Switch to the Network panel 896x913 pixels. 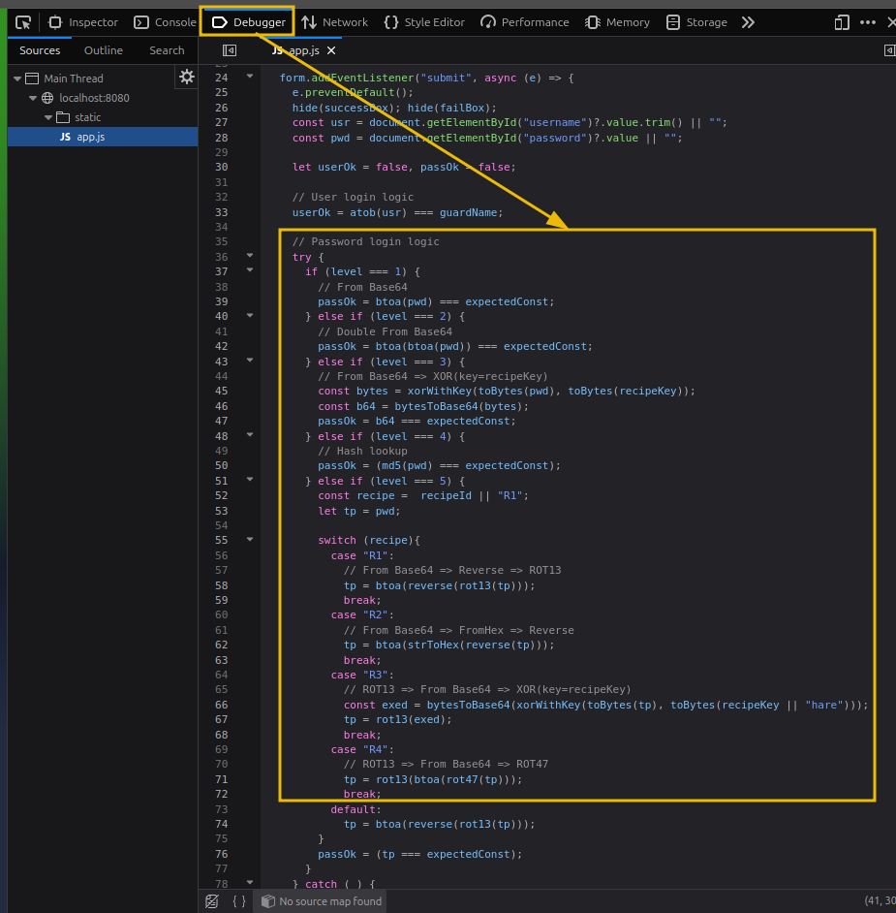pyautogui.click(x=334, y=21)
